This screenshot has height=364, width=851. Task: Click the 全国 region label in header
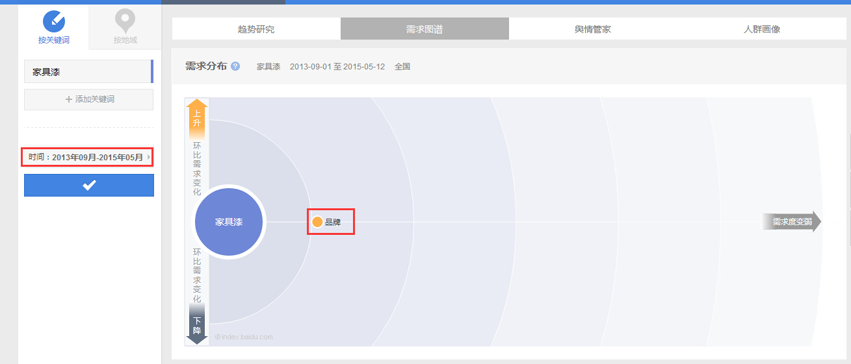(402, 67)
